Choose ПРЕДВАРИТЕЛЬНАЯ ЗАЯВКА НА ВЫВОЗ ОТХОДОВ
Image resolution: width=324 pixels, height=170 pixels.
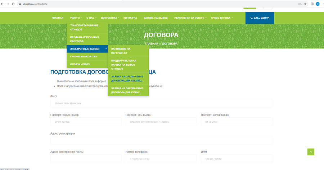click(128, 65)
